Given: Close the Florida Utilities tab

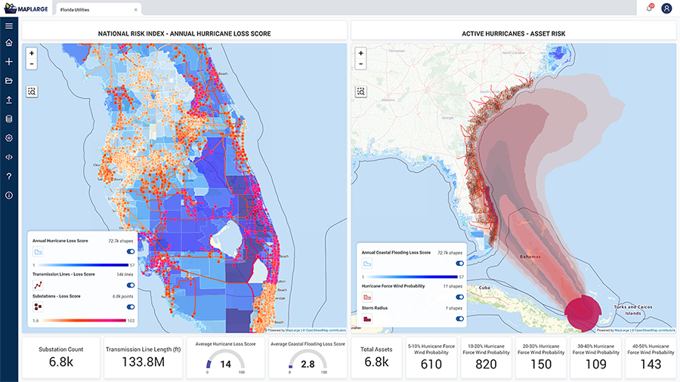Looking at the screenshot, I should coord(136,9).
